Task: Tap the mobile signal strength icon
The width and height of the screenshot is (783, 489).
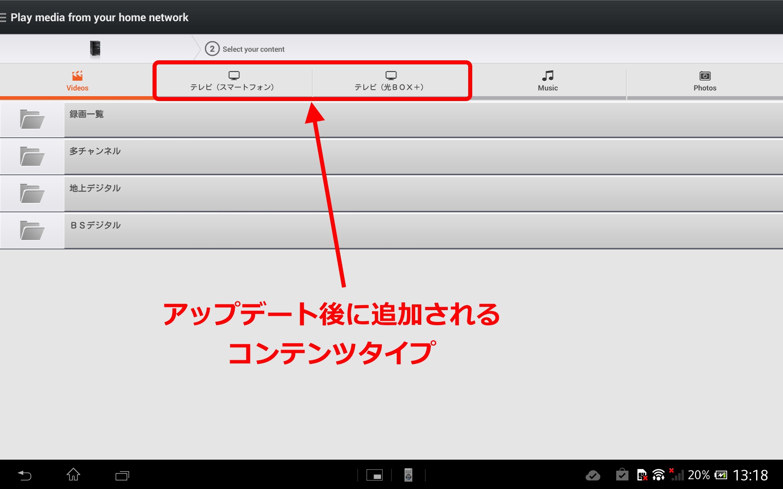Action: [677, 474]
